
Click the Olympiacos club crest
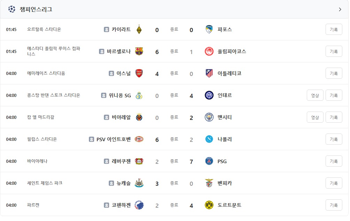pyautogui.click(x=209, y=51)
